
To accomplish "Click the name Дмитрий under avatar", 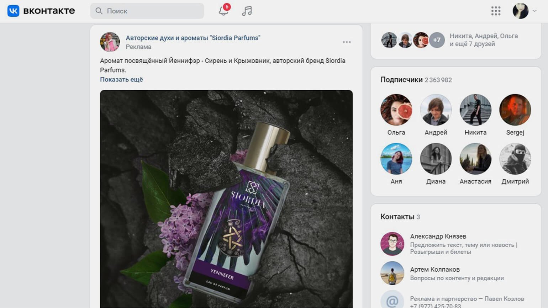I will point(515,181).
